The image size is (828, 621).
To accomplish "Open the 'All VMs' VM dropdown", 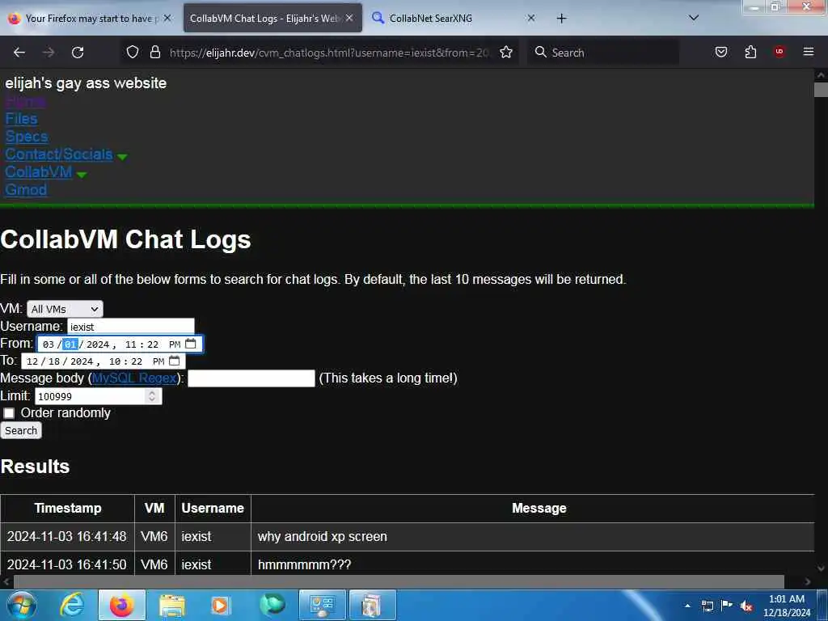I will [65, 309].
